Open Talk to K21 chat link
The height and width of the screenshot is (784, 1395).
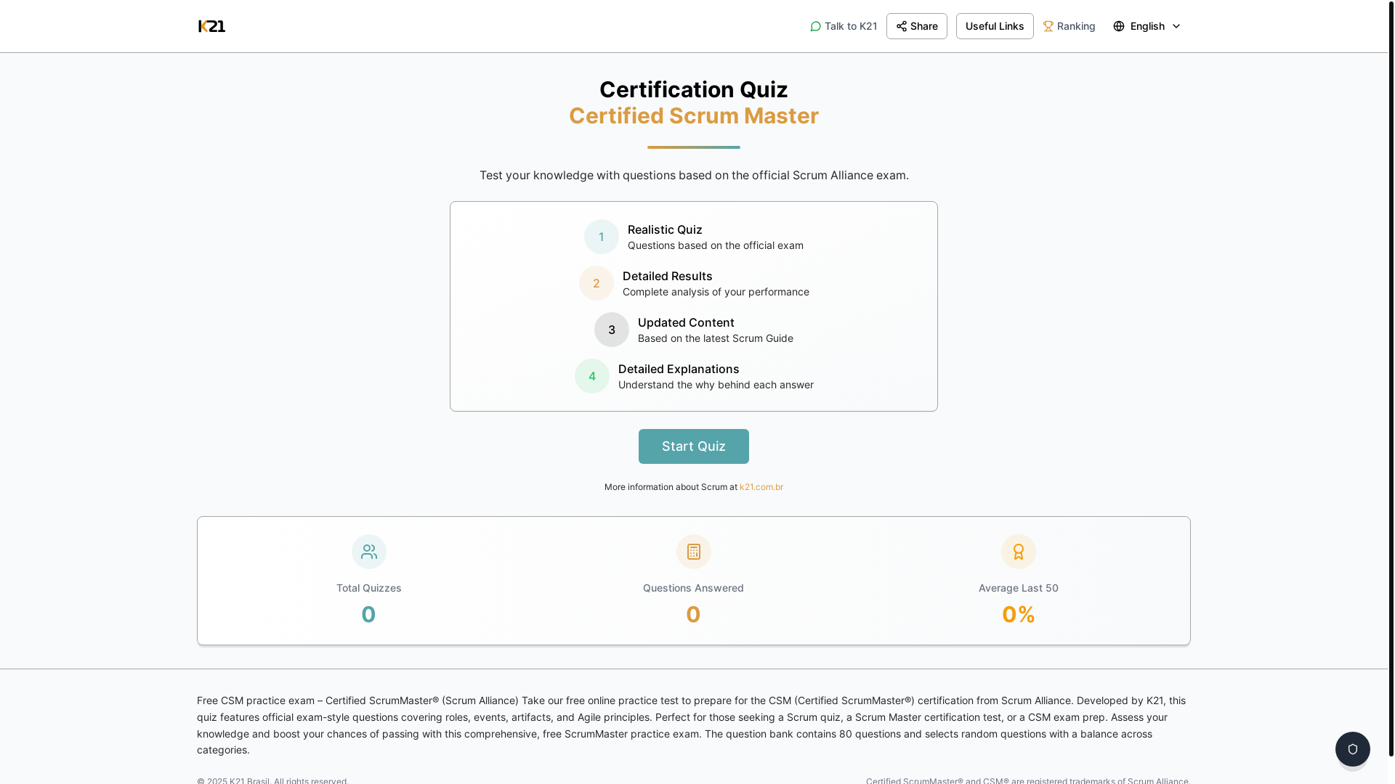(844, 26)
